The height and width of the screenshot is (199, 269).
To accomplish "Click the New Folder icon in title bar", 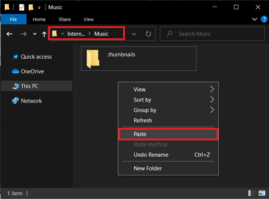I will click(31, 7).
